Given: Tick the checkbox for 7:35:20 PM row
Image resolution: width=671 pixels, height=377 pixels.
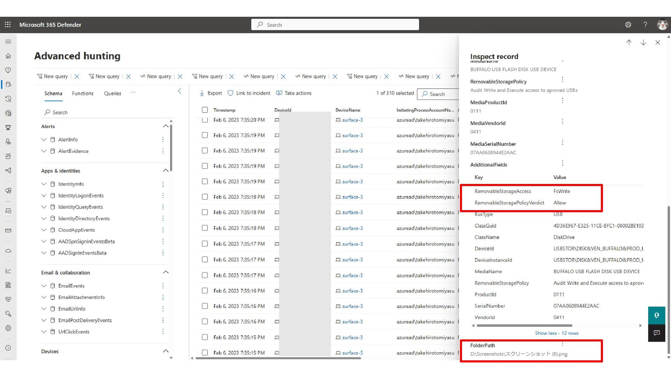Looking at the screenshot, I should pyautogui.click(x=205, y=120).
